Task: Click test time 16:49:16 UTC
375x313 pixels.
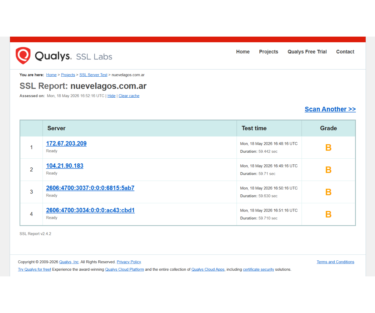Action: click(269, 166)
